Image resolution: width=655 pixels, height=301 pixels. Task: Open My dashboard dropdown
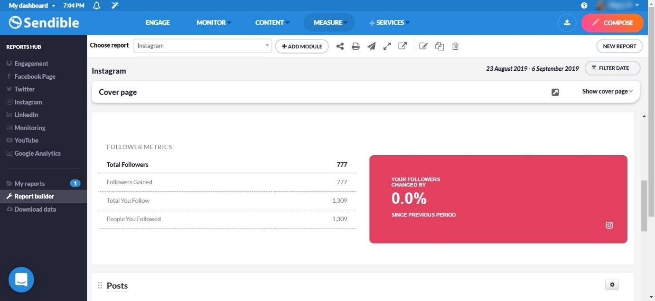[x=32, y=6]
